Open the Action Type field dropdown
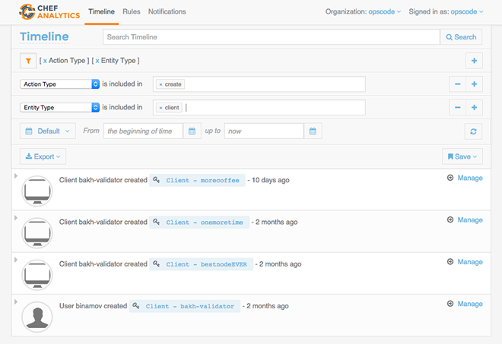502x344 pixels. pos(60,84)
